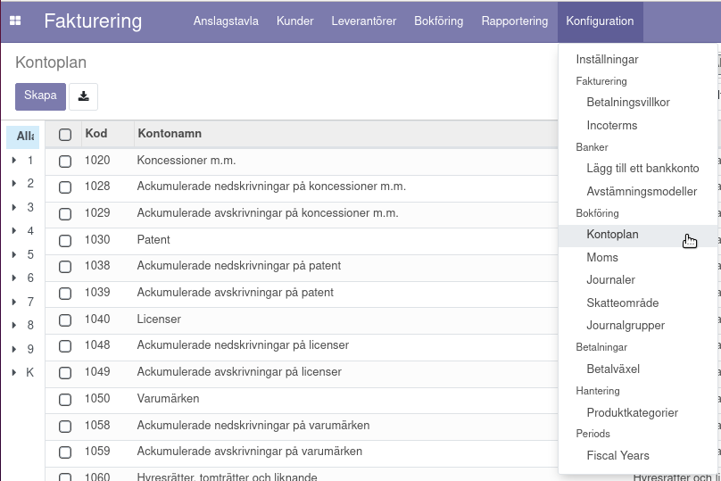
Task: Open the Kunder menu
Action: coord(294,21)
